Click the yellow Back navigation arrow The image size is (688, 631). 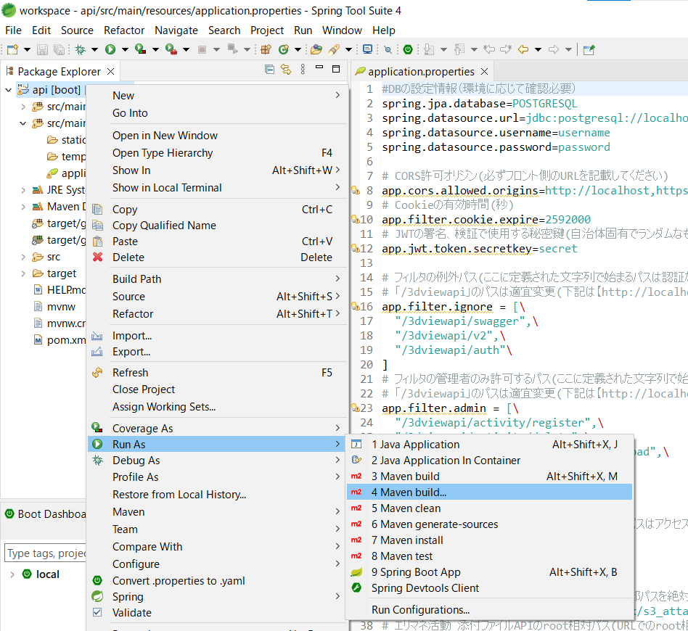tap(523, 49)
